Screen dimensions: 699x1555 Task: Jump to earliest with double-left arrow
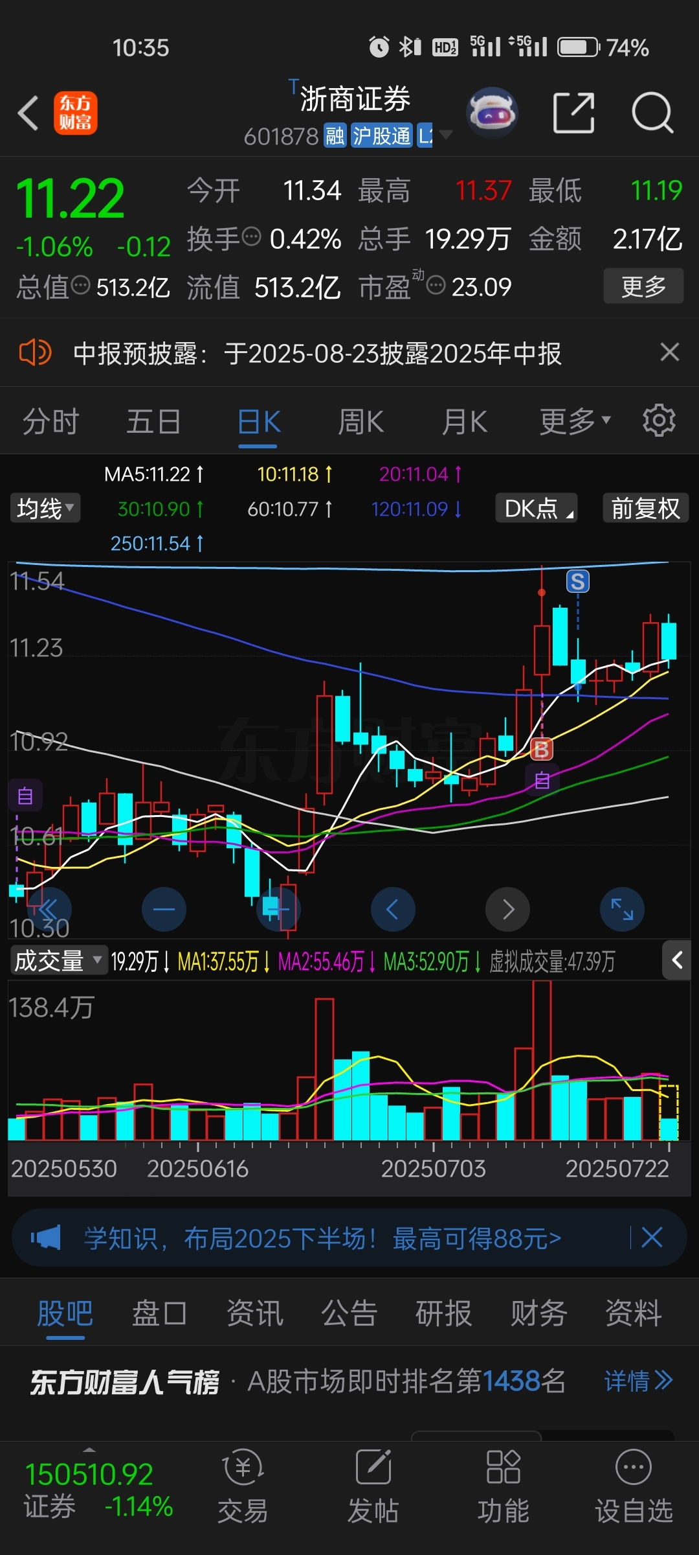[x=48, y=909]
